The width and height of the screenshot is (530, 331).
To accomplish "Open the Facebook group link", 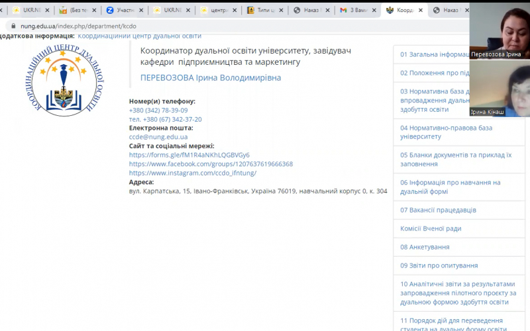I will click(211, 164).
